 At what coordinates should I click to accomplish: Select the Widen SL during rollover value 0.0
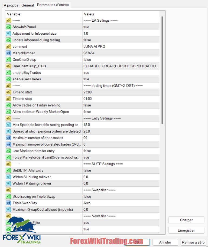[x=121, y=177]
